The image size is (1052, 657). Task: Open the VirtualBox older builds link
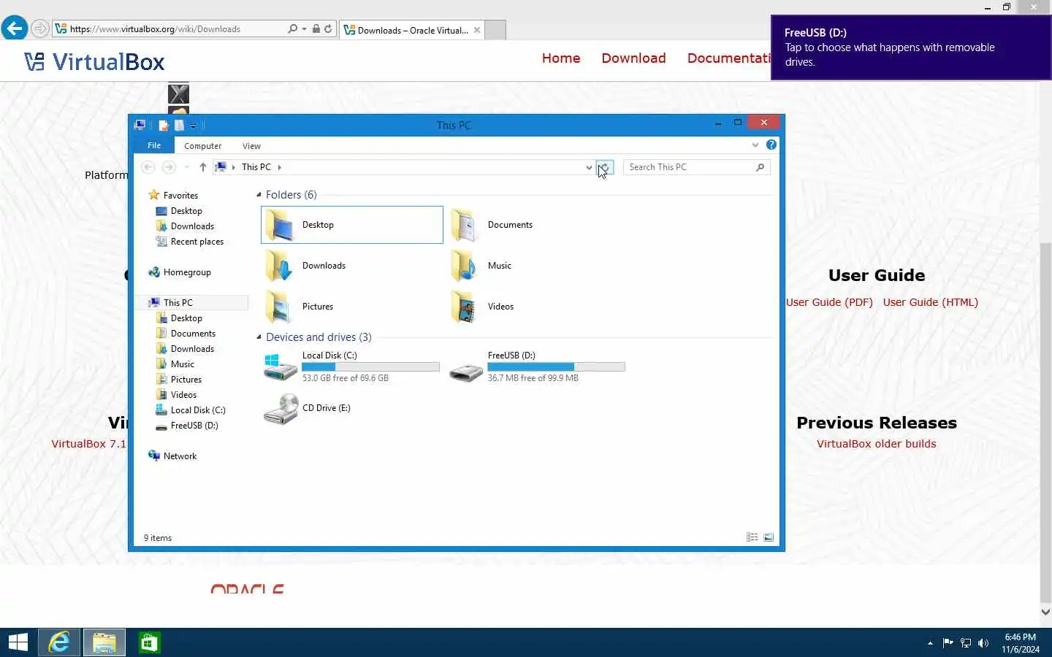pos(876,444)
